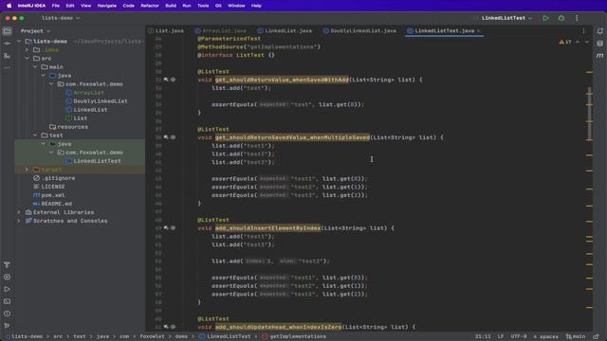Select DoublyLinkedList in project tree

click(x=101, y=101)
